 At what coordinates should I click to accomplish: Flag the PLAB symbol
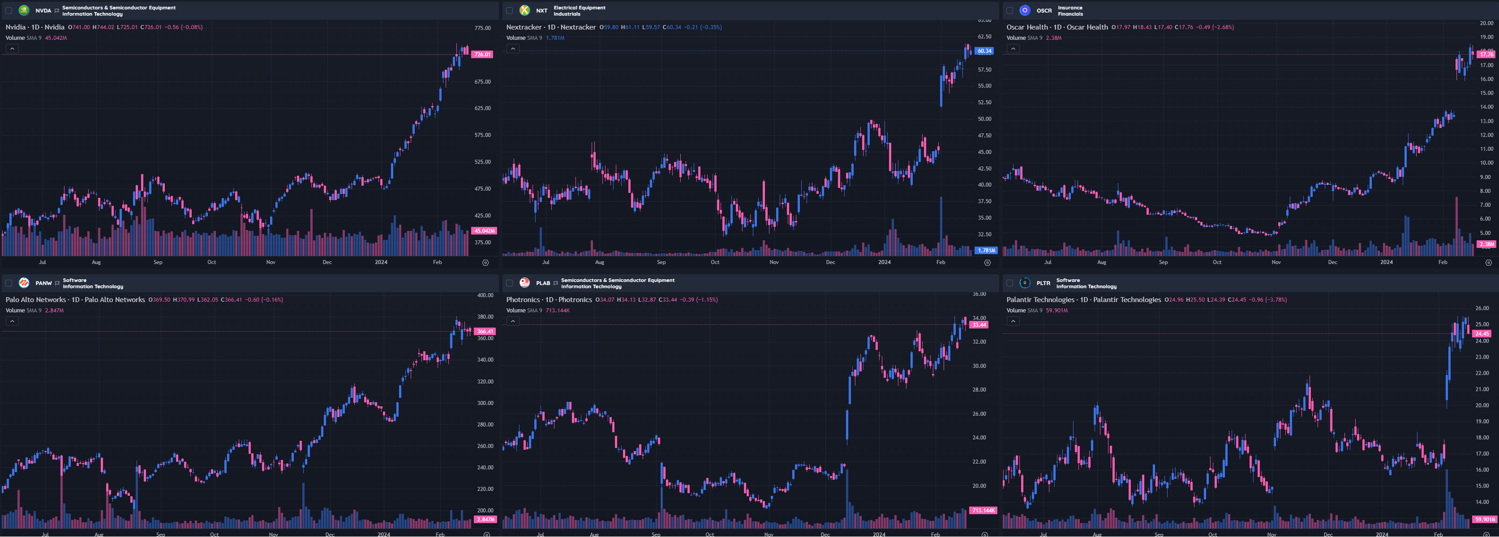click(x=556, y=283)
